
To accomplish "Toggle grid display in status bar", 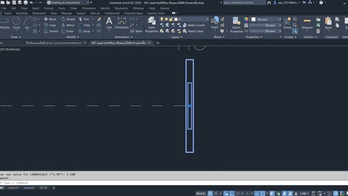I will (x=210, y=194).
